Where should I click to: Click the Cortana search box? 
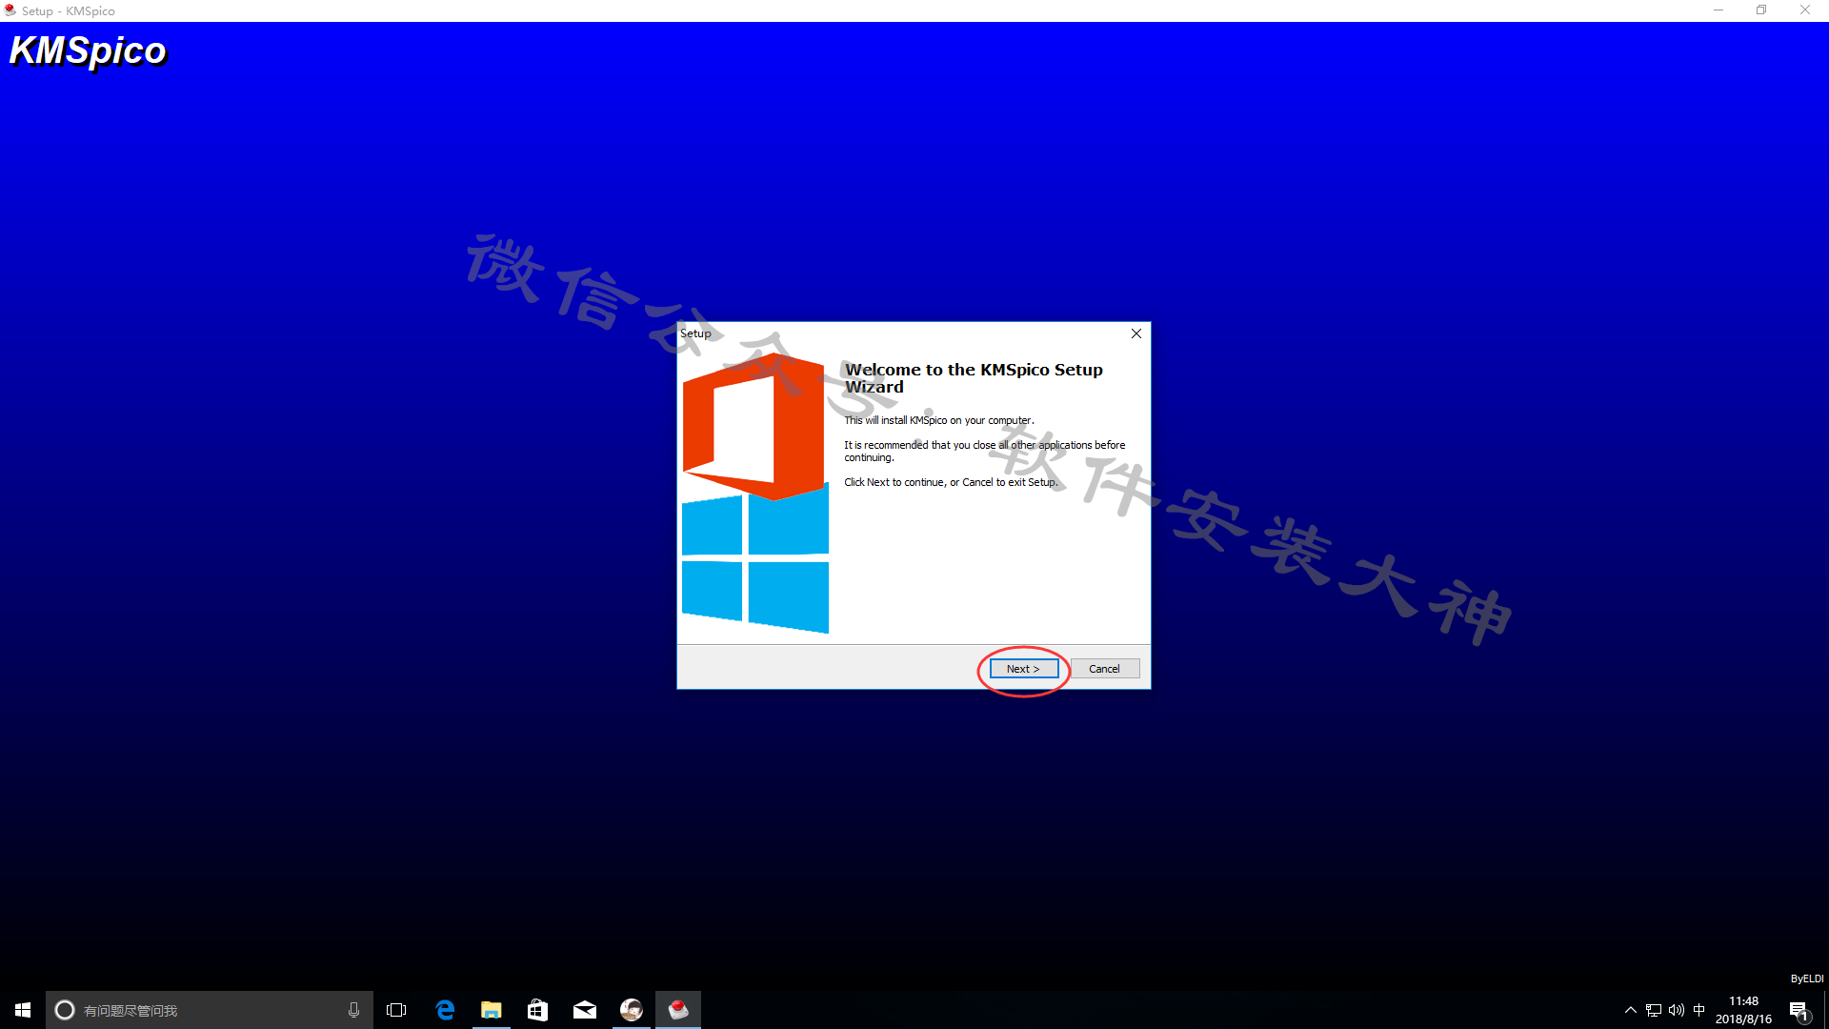click(210, 1010)
